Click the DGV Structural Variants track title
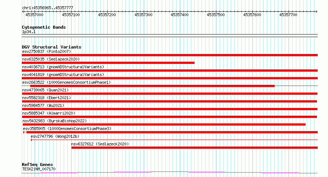Screen dimensions: 328x177 tap(52, 47)
